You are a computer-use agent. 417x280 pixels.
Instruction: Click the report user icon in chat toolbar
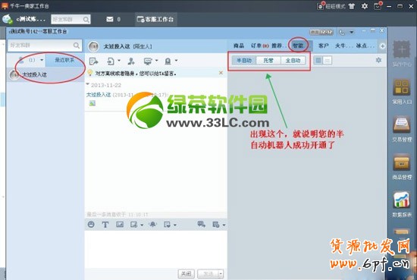(x=168, y=61)
